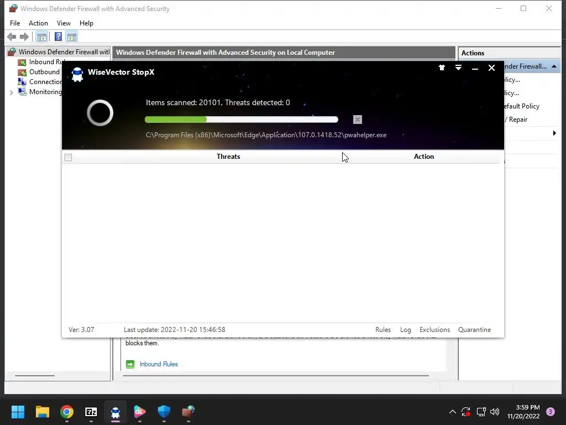The image size is (566, 425).
Task: Click the center pane horizontal scrollbar
Action: point(276,376)
